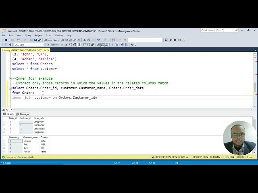Open the Undo history dropdown arrow
The image size is (258, 193).
click(x=102, y=40)
